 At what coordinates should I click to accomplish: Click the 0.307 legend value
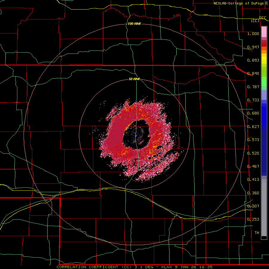coord(253,206)
